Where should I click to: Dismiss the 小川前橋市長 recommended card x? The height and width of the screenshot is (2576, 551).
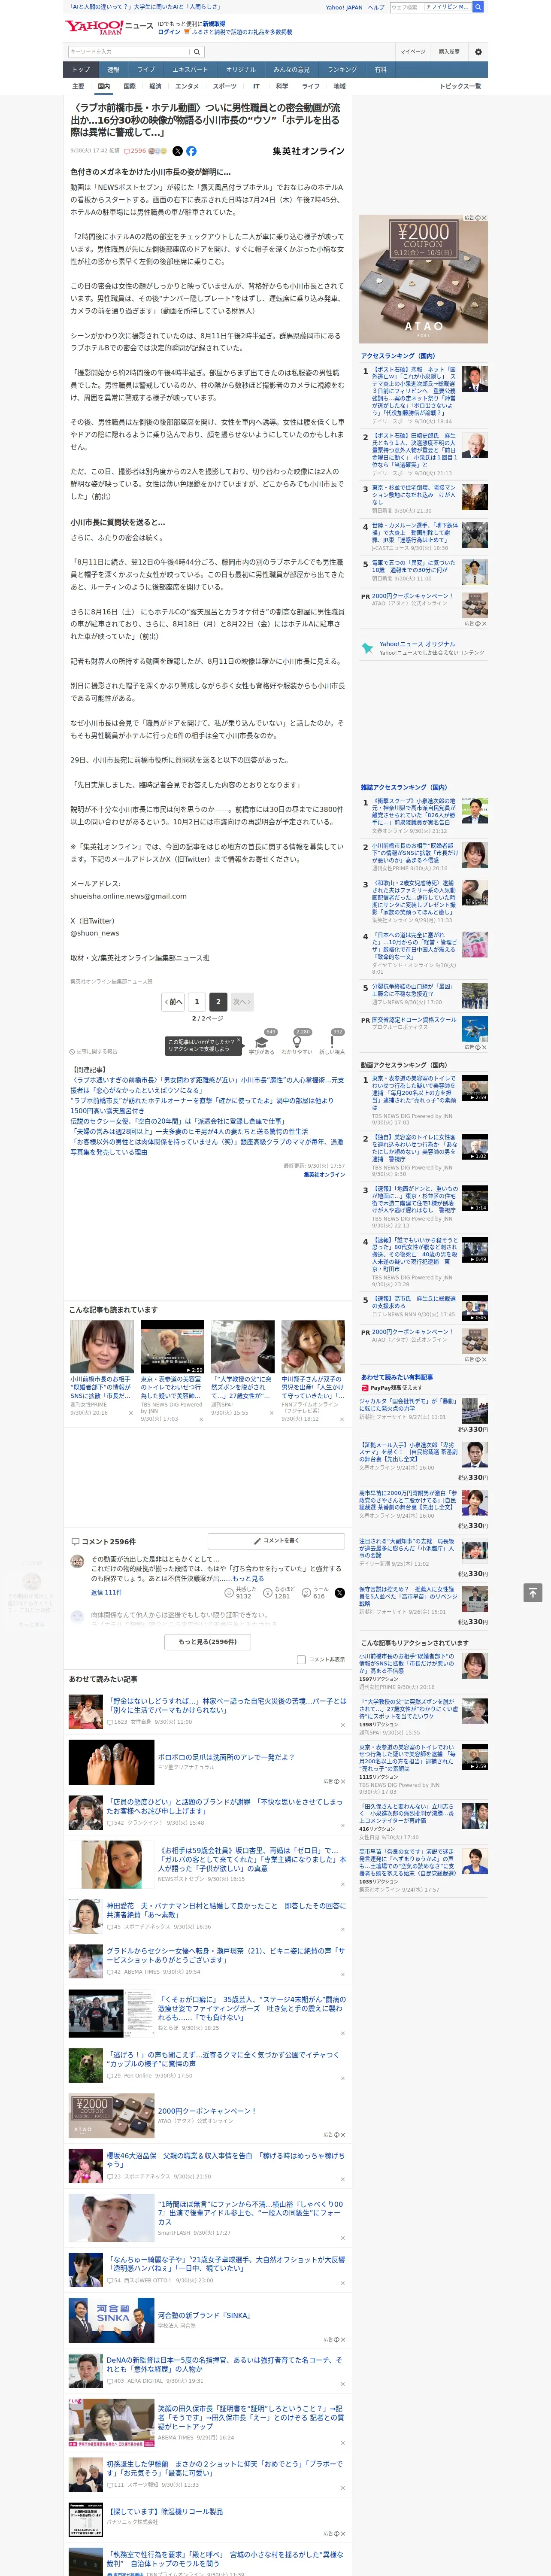[x=130, y=1414]
